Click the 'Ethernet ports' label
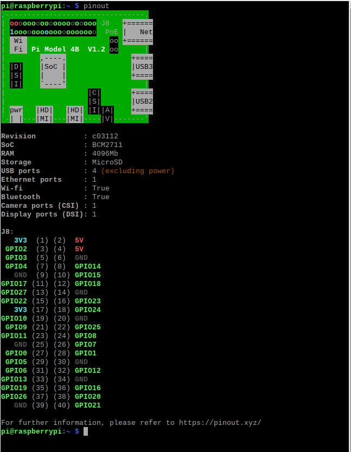351x452 pixels. (31, 180)
